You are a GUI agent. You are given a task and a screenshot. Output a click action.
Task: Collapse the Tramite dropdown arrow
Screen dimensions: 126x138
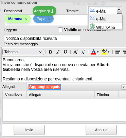pos(119,10)
